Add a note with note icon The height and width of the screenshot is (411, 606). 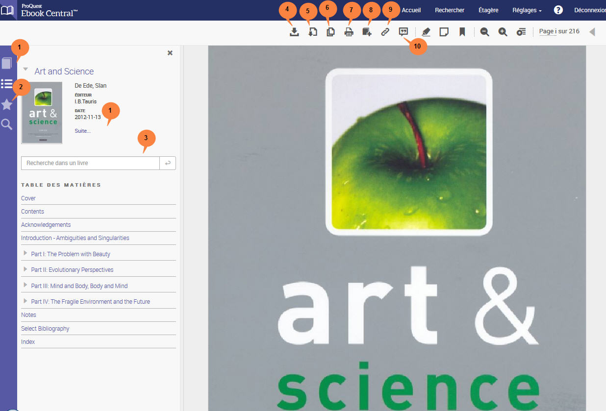[x=444, y=32]
